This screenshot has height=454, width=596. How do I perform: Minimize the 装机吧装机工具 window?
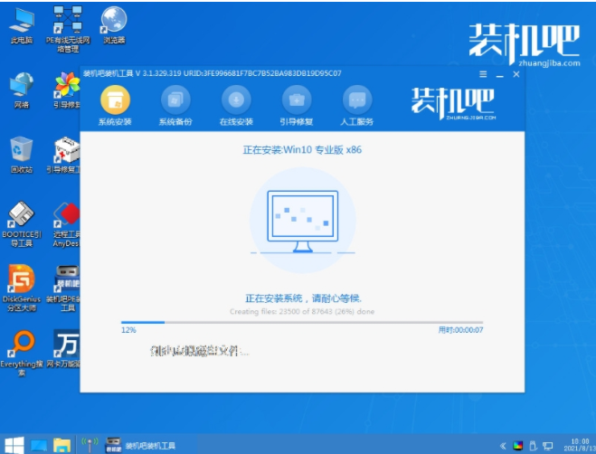pos(500,75)
